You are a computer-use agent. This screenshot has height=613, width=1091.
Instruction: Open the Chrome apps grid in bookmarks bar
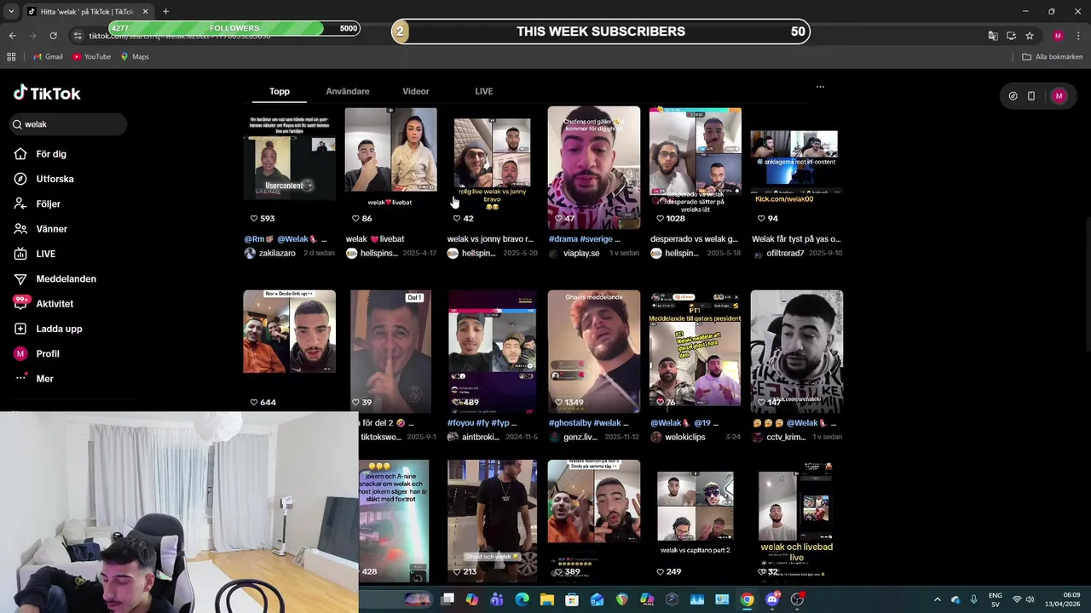click(x=11, y=57)
